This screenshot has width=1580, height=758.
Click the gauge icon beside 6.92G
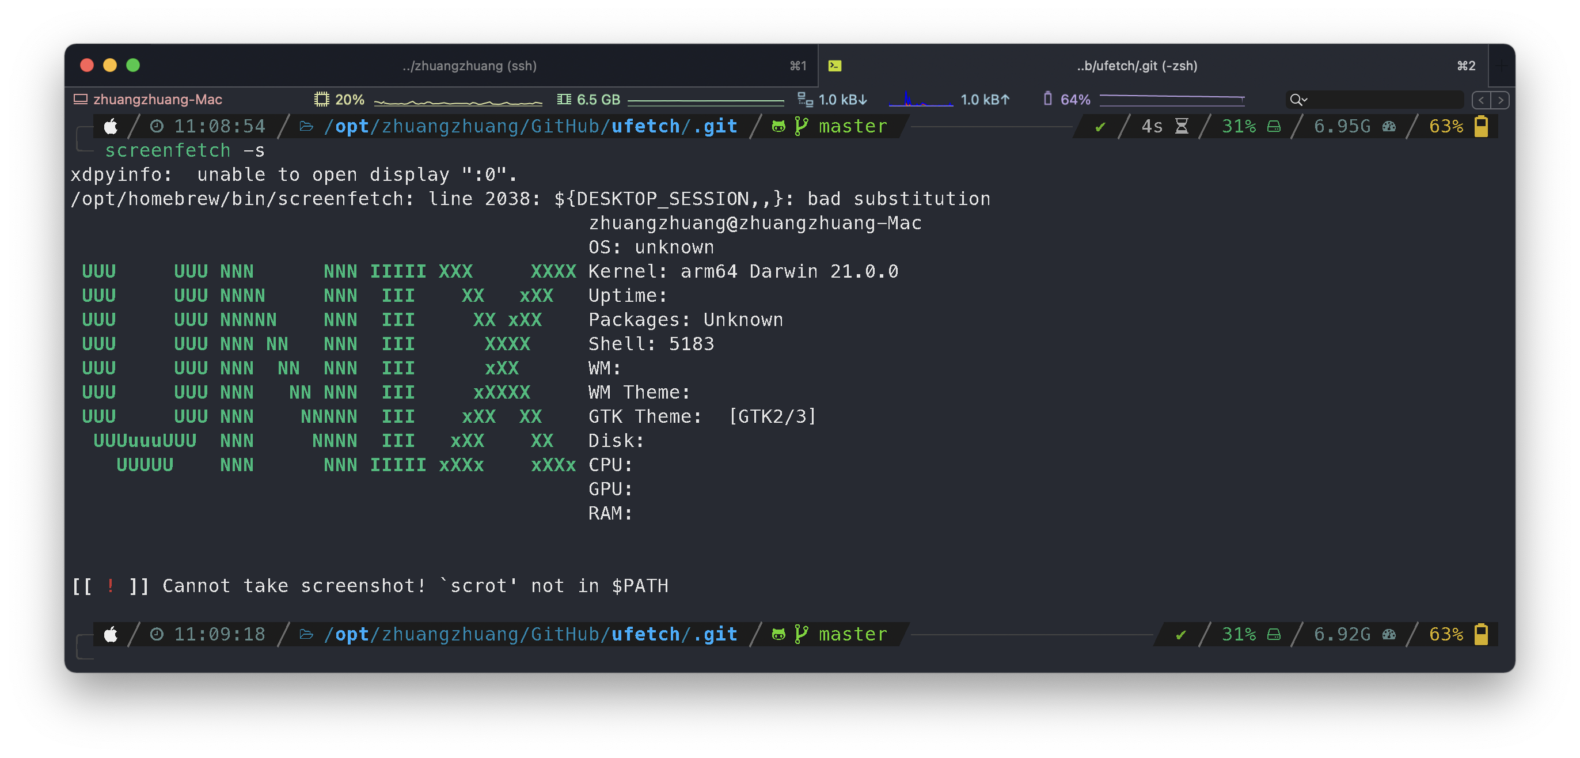pyautogui.click(x=1389, y=635)
